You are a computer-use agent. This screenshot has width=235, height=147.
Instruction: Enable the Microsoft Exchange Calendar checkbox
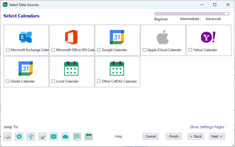(8, 50)
